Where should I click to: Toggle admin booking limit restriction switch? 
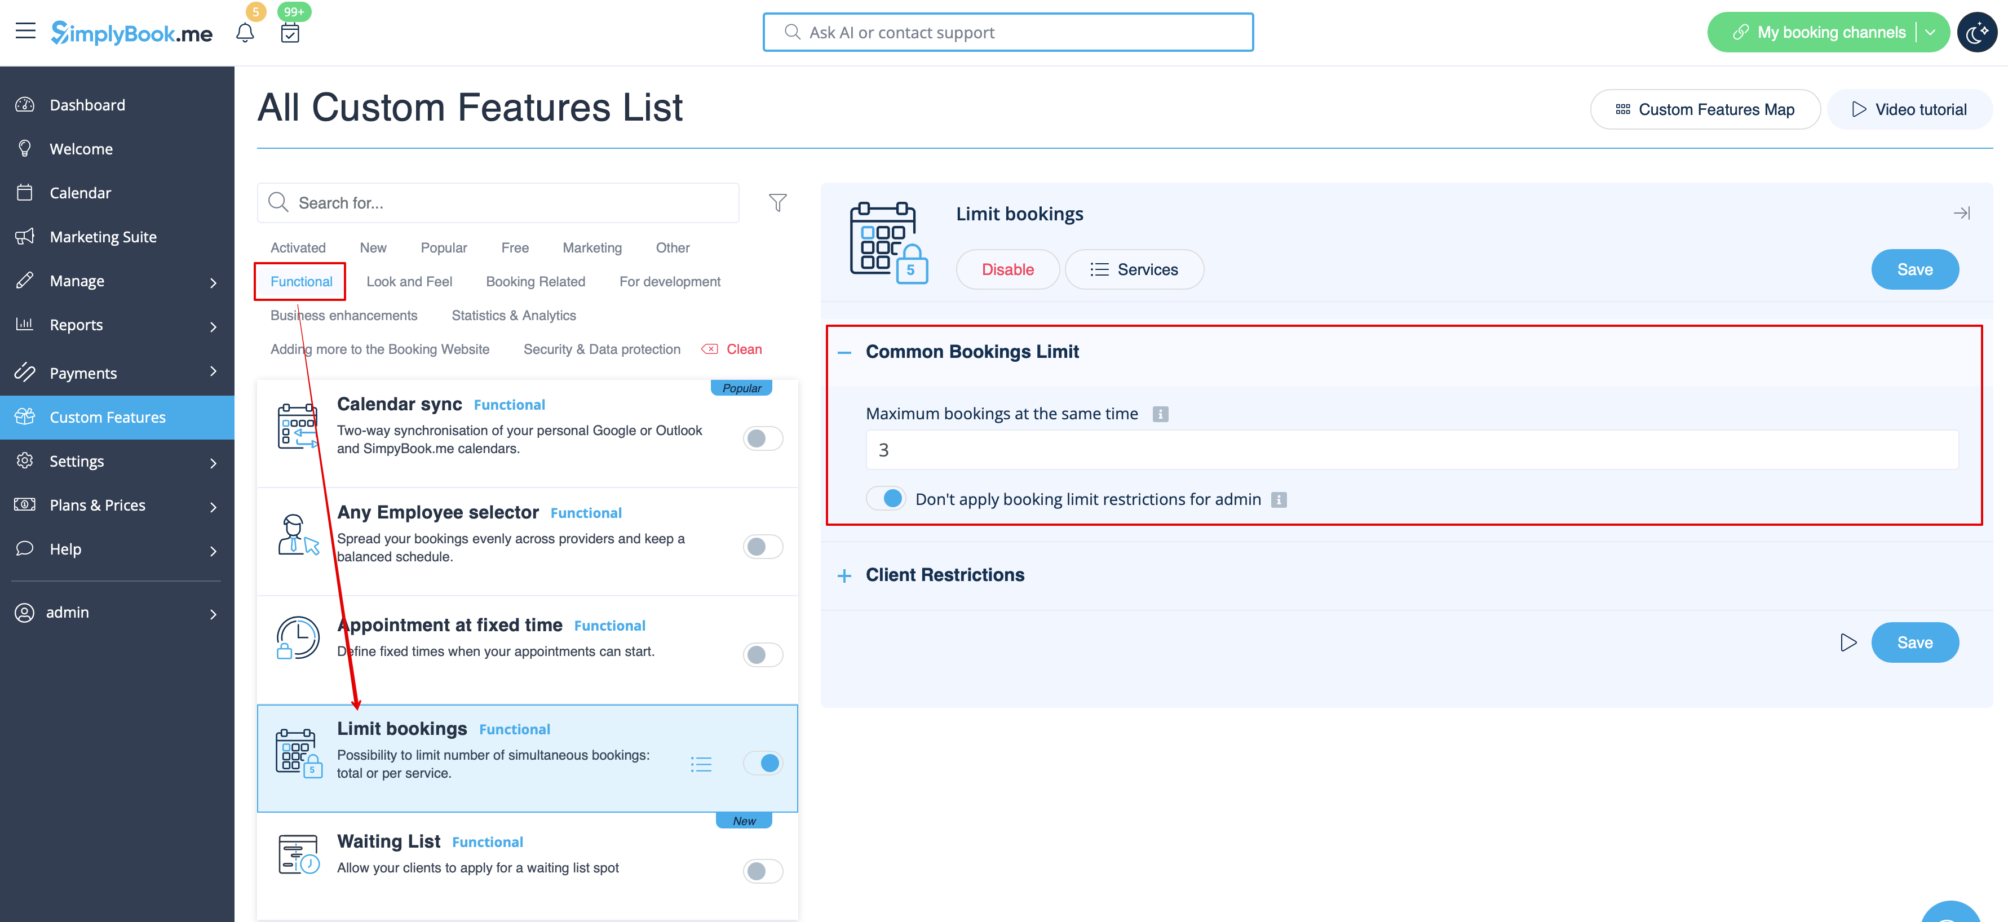pyautogui.click(x=886, y=499)
